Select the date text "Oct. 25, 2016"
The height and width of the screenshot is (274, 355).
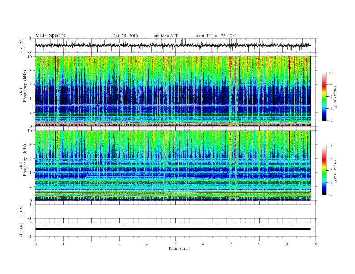[x=125, y=36]
